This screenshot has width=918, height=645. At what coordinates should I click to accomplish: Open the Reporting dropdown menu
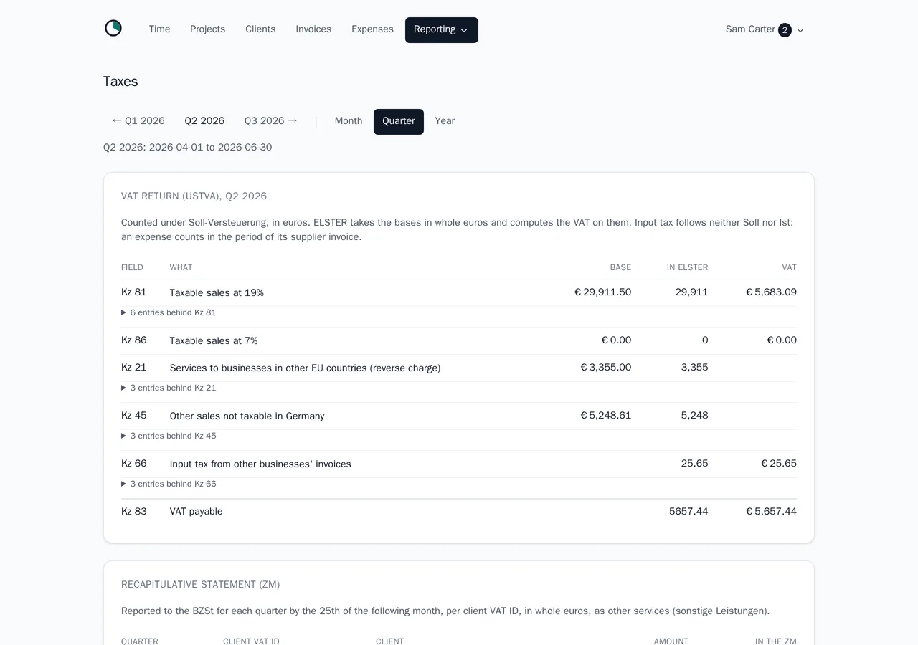coord(442,30)
